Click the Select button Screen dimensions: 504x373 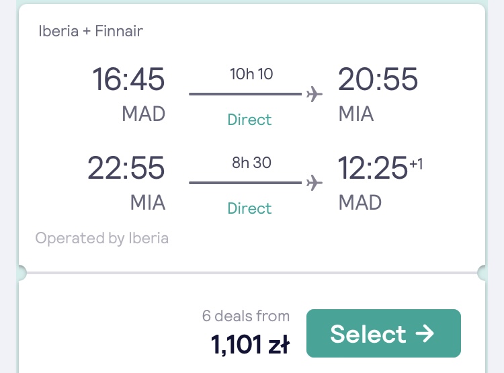coord(384,333)
